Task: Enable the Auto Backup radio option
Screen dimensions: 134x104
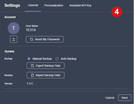Action: pos(57,59)
